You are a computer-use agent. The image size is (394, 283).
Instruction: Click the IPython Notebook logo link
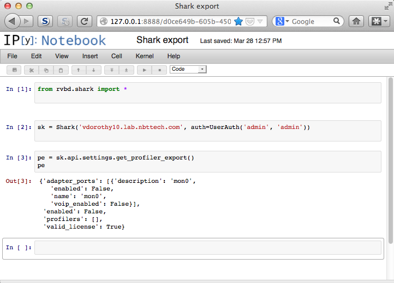pyautogui.click(x=55, y=40)
